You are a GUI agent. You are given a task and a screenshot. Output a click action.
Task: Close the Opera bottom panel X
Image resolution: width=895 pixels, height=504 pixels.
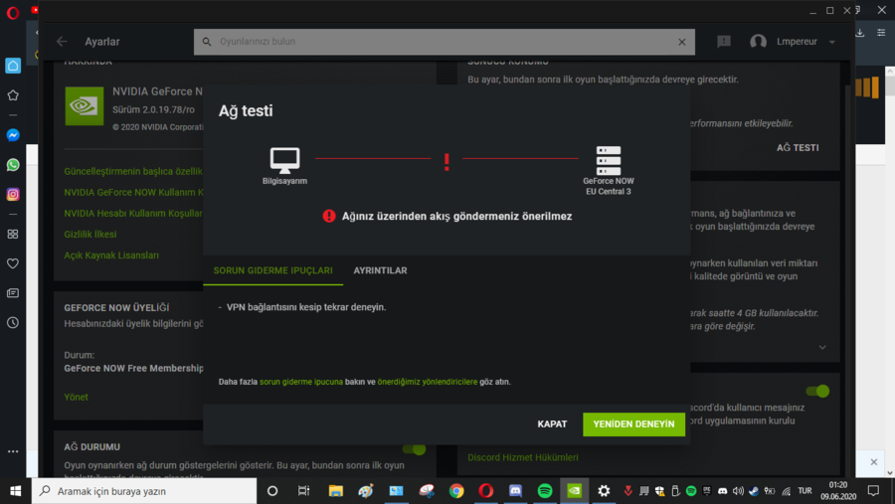pyautogui.click(x=874, y=462)
